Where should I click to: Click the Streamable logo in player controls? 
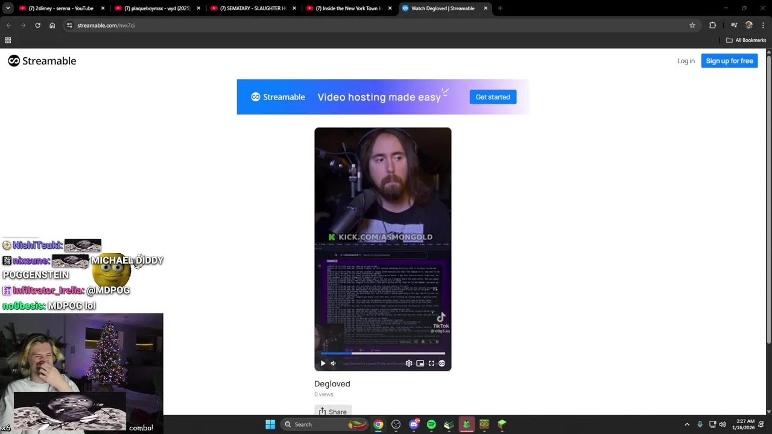point(442,363)
